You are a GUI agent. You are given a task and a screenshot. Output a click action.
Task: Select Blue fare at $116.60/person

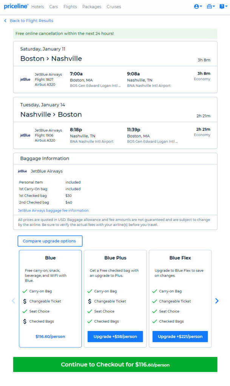click(50, 337)
